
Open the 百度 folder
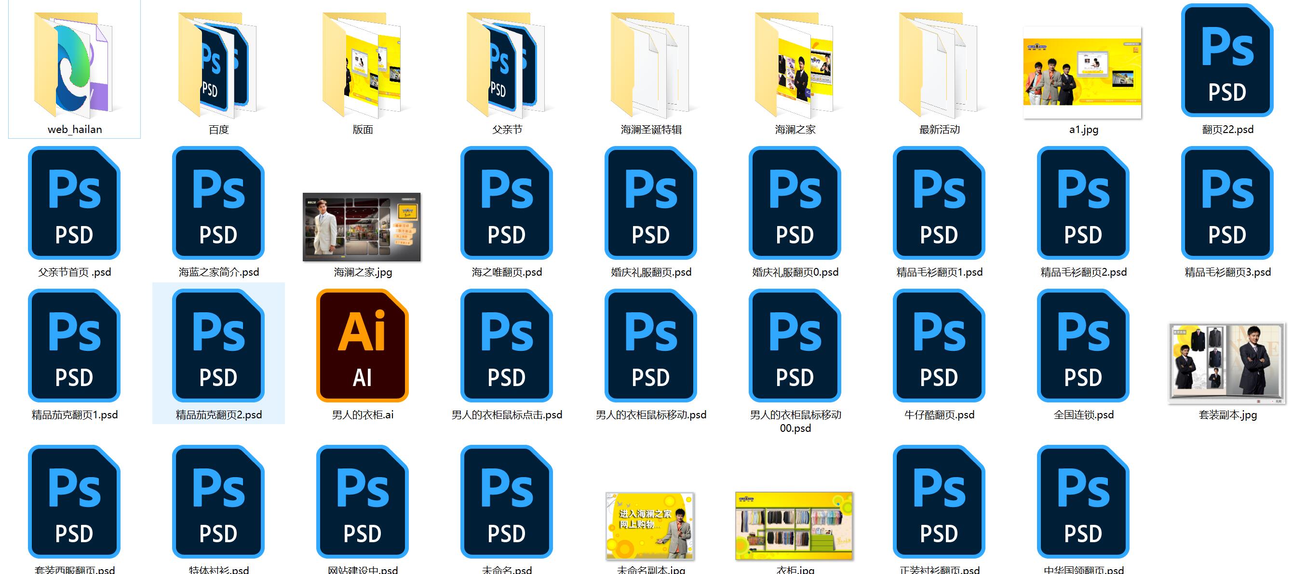(x=218, y=65)
